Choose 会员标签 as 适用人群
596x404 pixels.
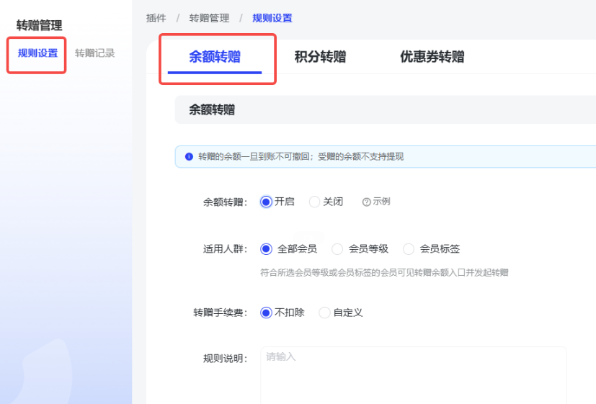409,249
